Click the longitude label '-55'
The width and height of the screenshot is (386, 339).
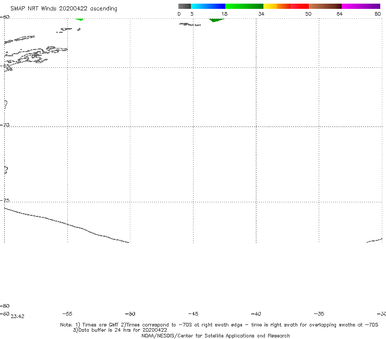coord(67,313)
